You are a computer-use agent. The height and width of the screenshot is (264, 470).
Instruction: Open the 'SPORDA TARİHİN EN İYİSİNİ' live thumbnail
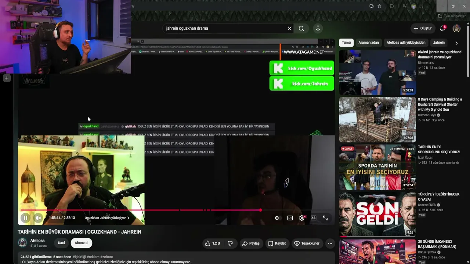click(377, 167)
